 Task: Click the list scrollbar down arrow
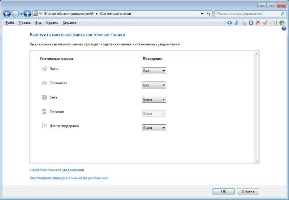tap(256, 161)
